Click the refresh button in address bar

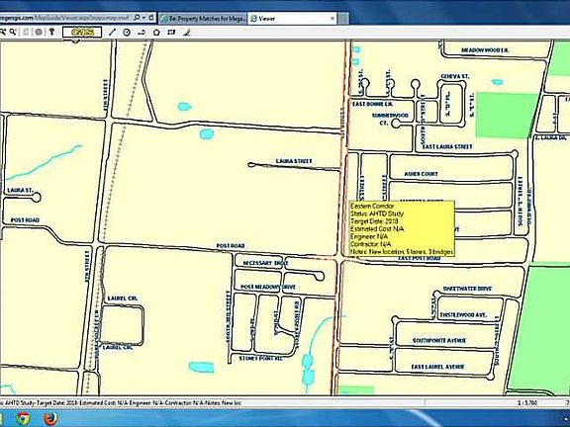(x=151, y=18)
